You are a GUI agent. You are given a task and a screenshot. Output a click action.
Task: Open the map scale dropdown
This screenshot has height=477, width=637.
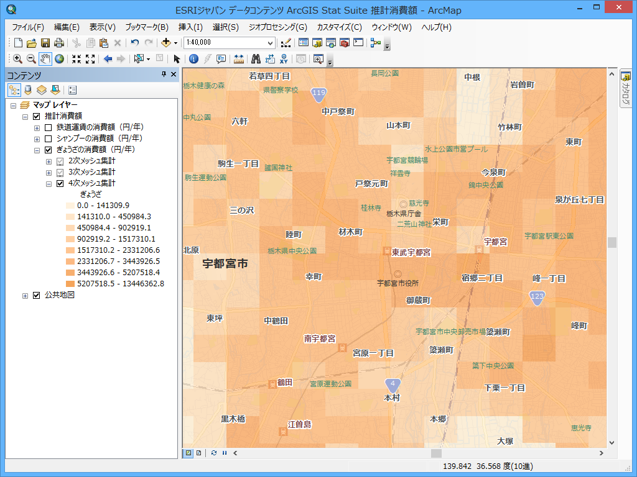click(x=270, y=43)
